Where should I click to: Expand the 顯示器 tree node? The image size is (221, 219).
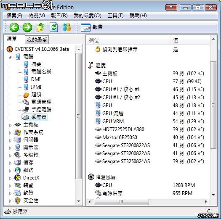10,148
